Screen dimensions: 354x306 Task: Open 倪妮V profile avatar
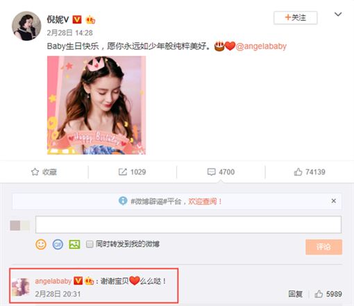pyautogui.click(x=26, y=26)
